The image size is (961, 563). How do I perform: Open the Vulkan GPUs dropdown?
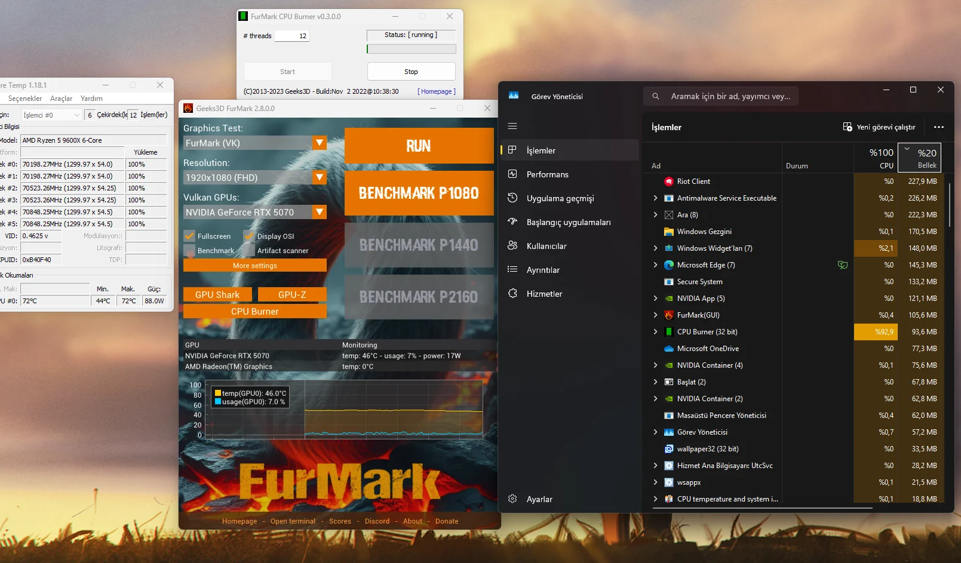pos(255,212)
